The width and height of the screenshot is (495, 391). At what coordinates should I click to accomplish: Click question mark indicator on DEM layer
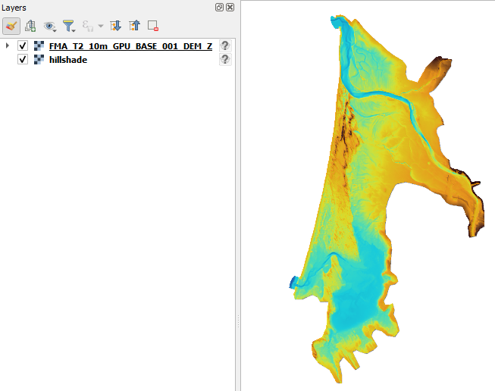click(224, 46)
